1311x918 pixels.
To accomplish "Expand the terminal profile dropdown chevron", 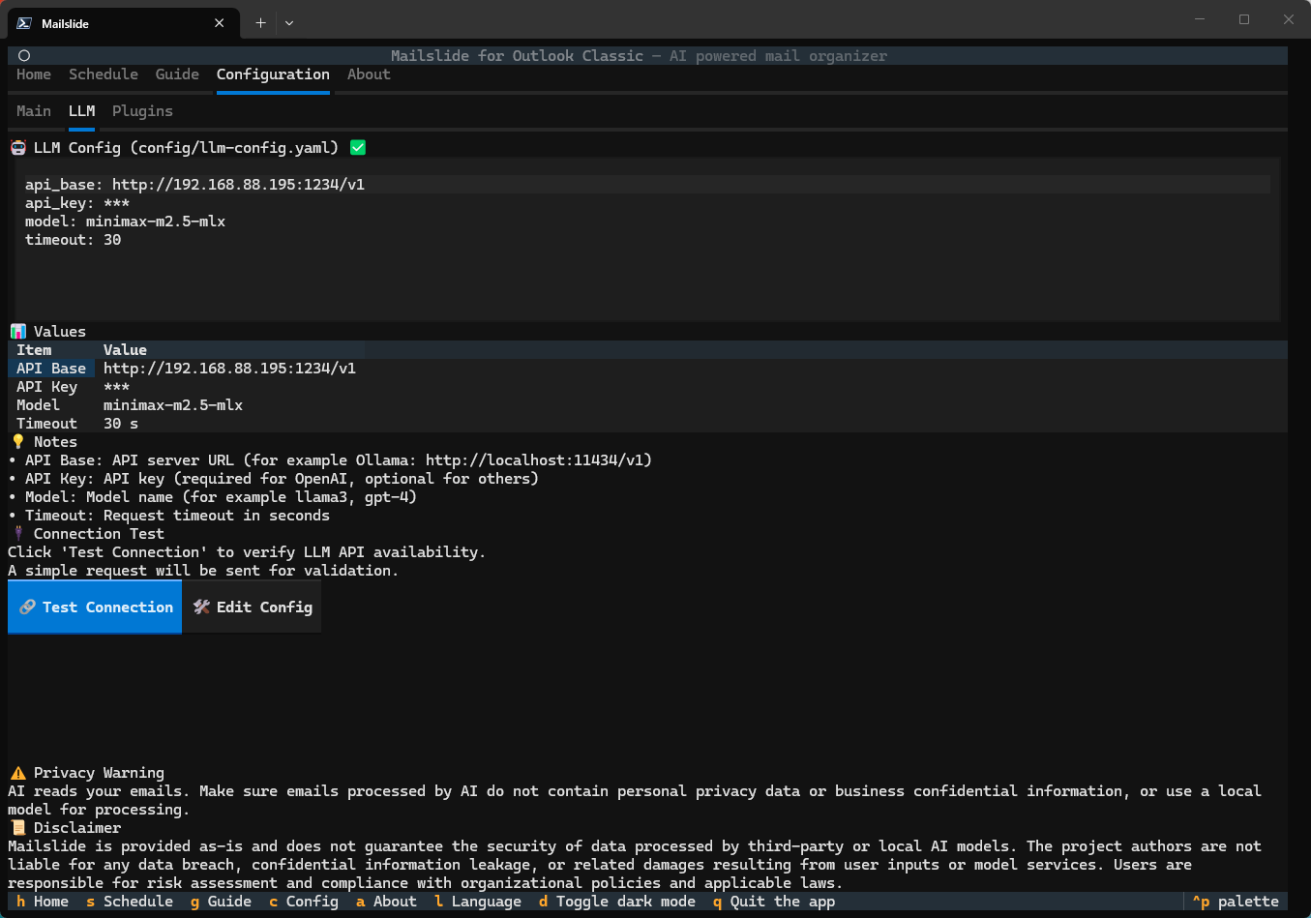I will (289, 23).
